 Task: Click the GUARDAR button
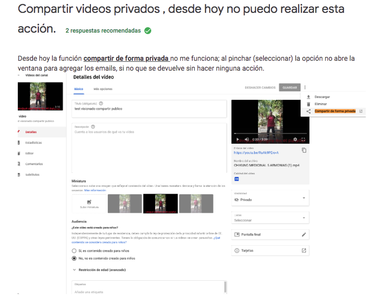[x=290, y=87]
